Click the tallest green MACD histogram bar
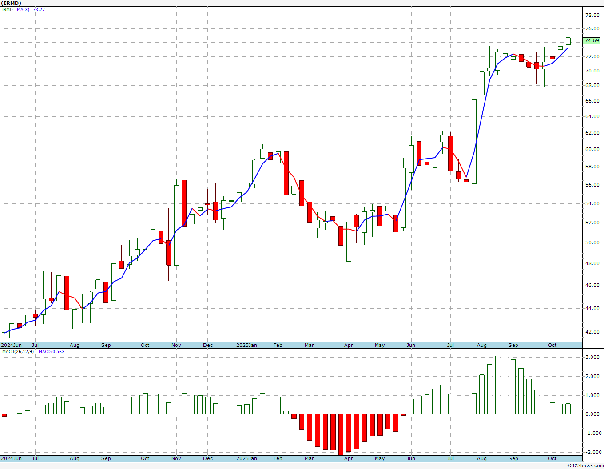 click(x=505, y=385)
